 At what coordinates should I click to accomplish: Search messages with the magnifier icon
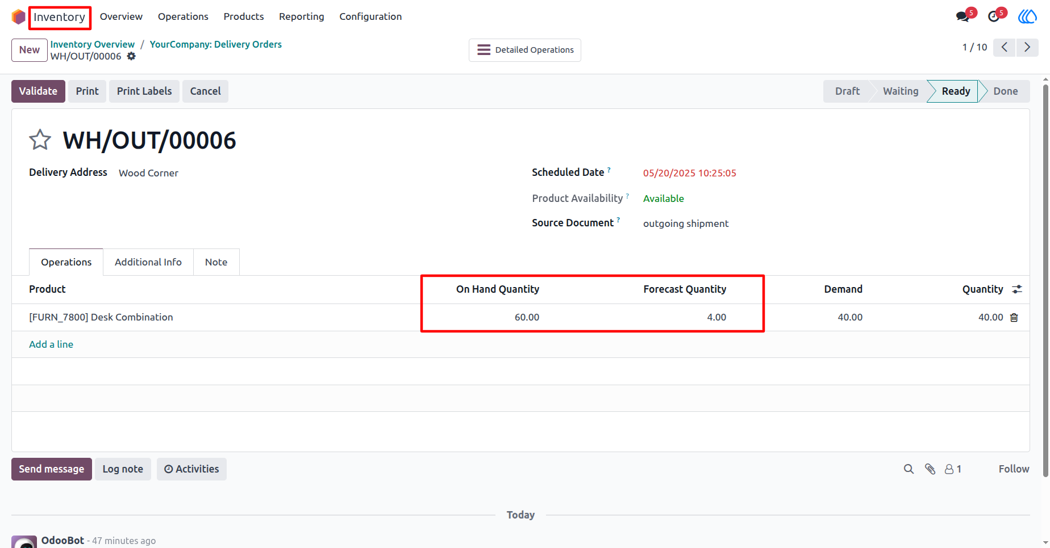[x=909, y=469]
